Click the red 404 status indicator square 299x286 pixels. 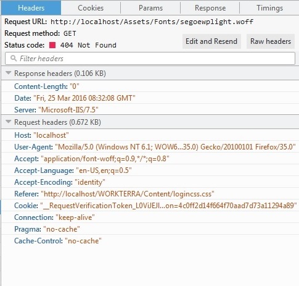pyautogui.click(x=52, y=45)
